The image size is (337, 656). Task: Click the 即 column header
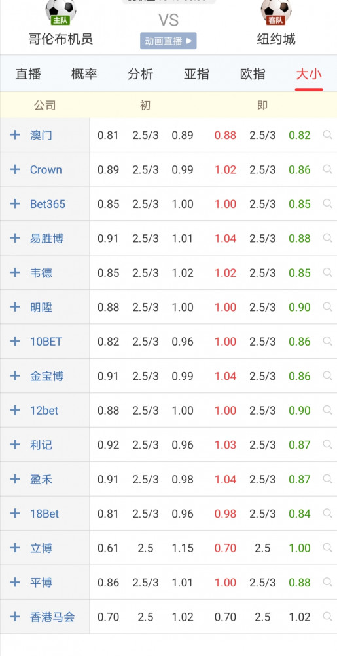pos(262,105)
